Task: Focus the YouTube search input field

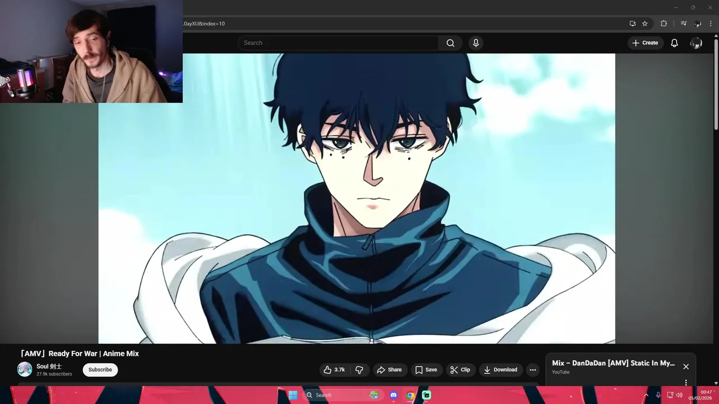Action: point(339,43)
